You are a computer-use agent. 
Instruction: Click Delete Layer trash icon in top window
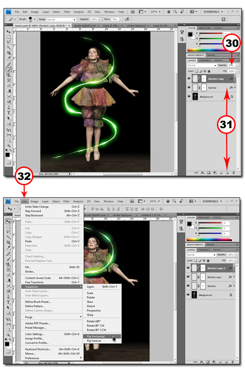pos(233,173)
